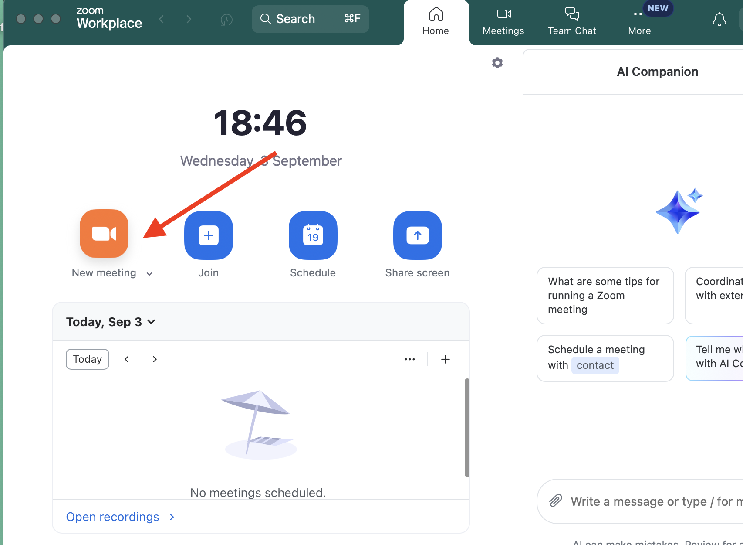Open the calendar more options ellipsis
743x545 pixels.
pos(410,359)
